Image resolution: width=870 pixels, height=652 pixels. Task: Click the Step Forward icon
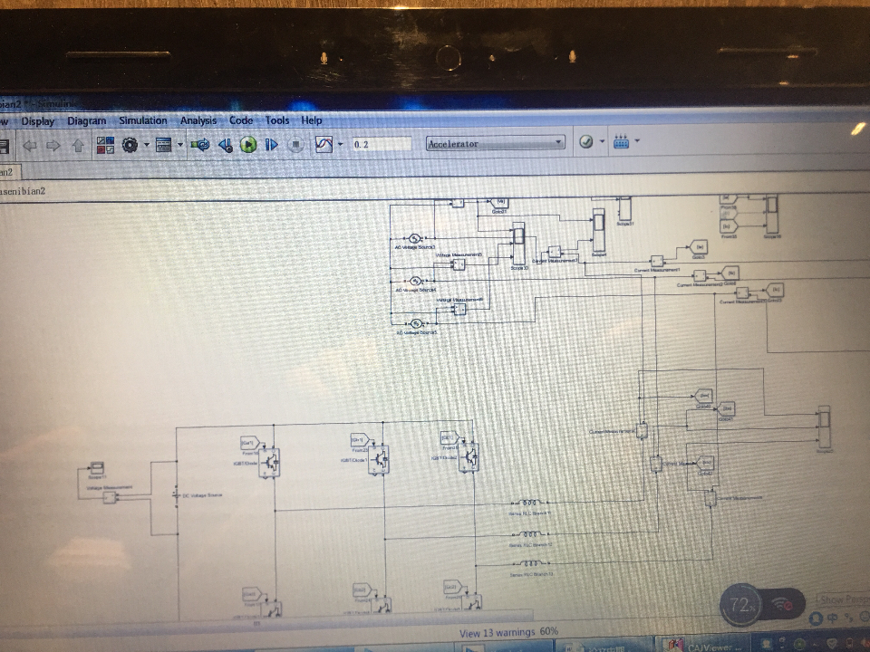271,145
